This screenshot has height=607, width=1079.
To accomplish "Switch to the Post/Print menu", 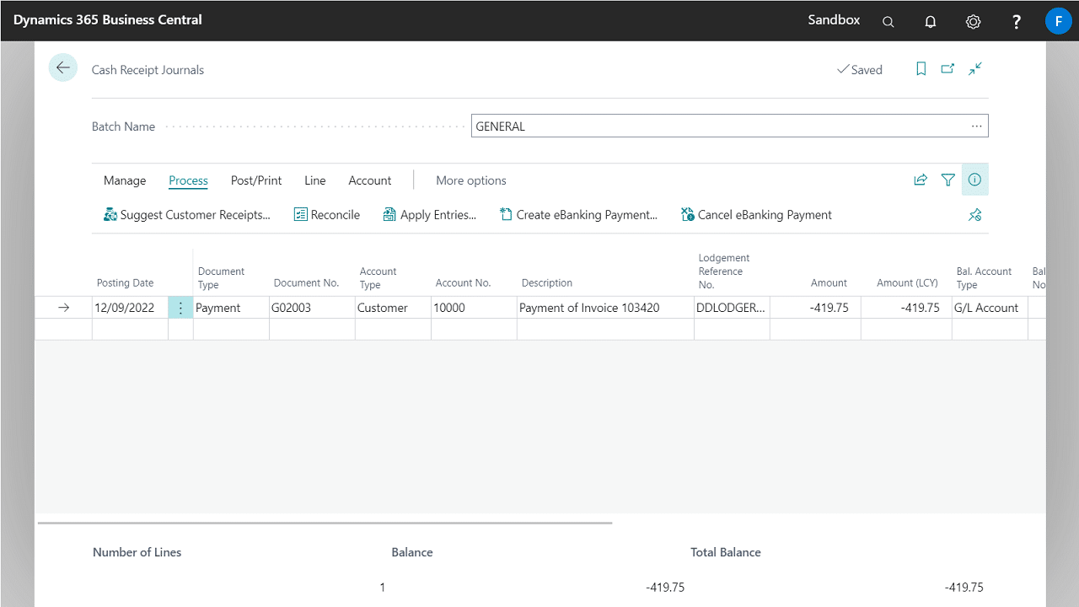I will pyautogui.click(x=256, y=180).
